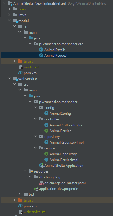Open the webservice.iml file

click(x=35, y=212)
